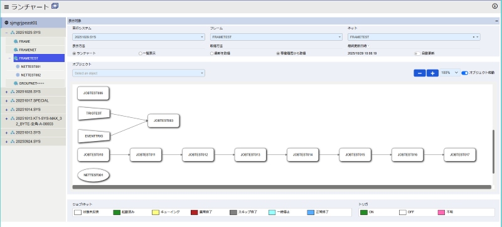Toggle the オブジェクト移動 switch
The width and height of the screenshot is (502, 227).
(x=464, y=73)
